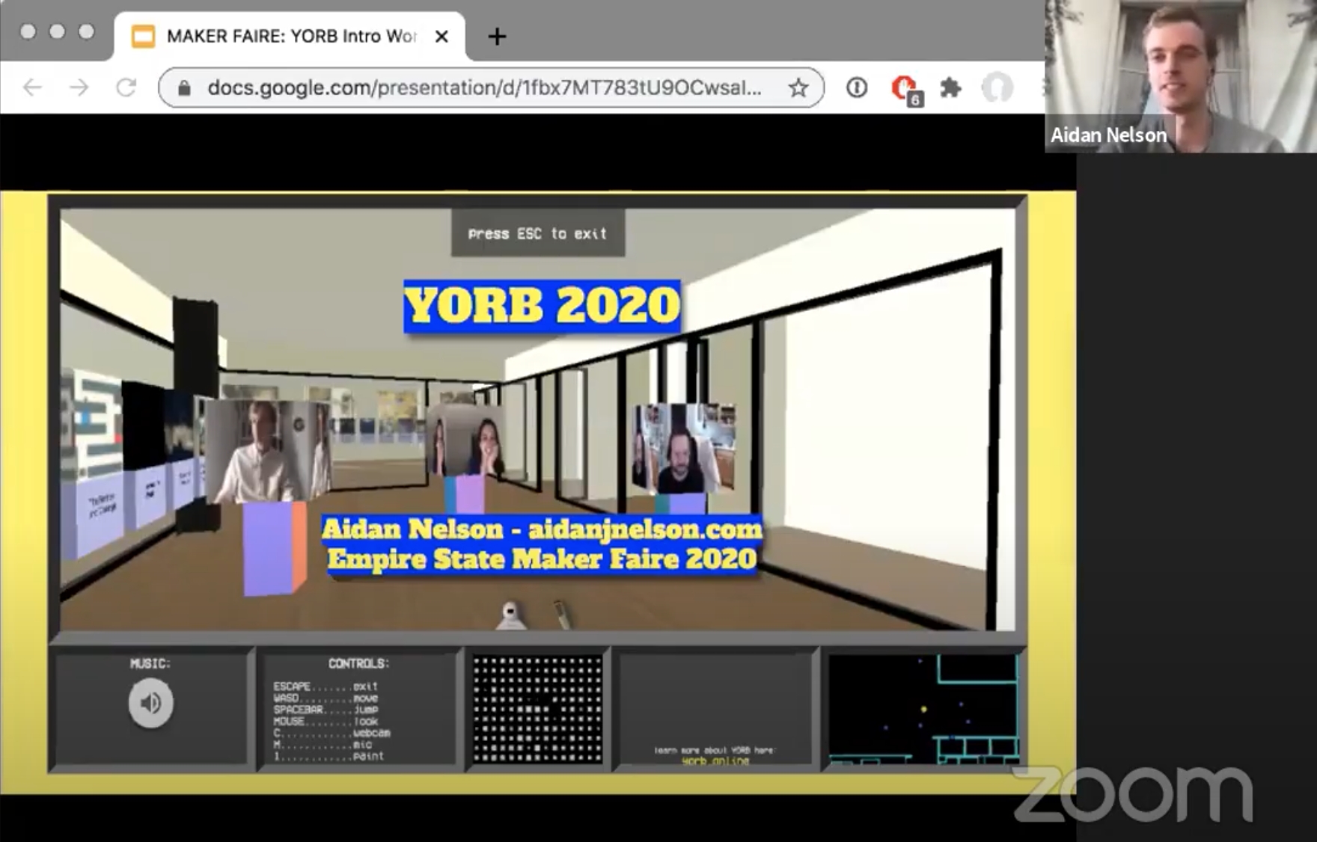Click the minimap panel with cyan outlines
1317x842 pixels.
tap(923, 709)
